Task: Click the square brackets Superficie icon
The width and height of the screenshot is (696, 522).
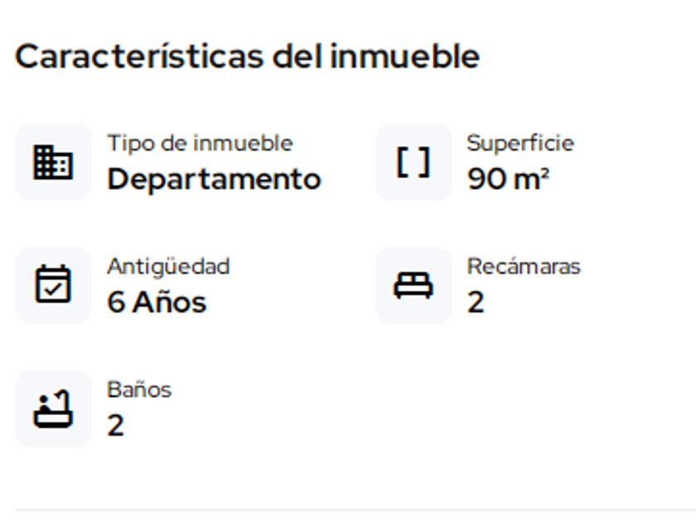Action: (x=413, y=162)
